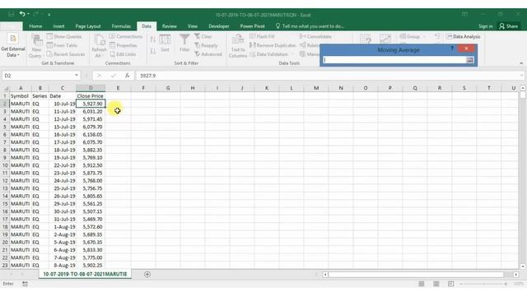Open the Power Pivot tab
Image resolution: width=527 pixels, height=296 pixels.
click(253, 26)
